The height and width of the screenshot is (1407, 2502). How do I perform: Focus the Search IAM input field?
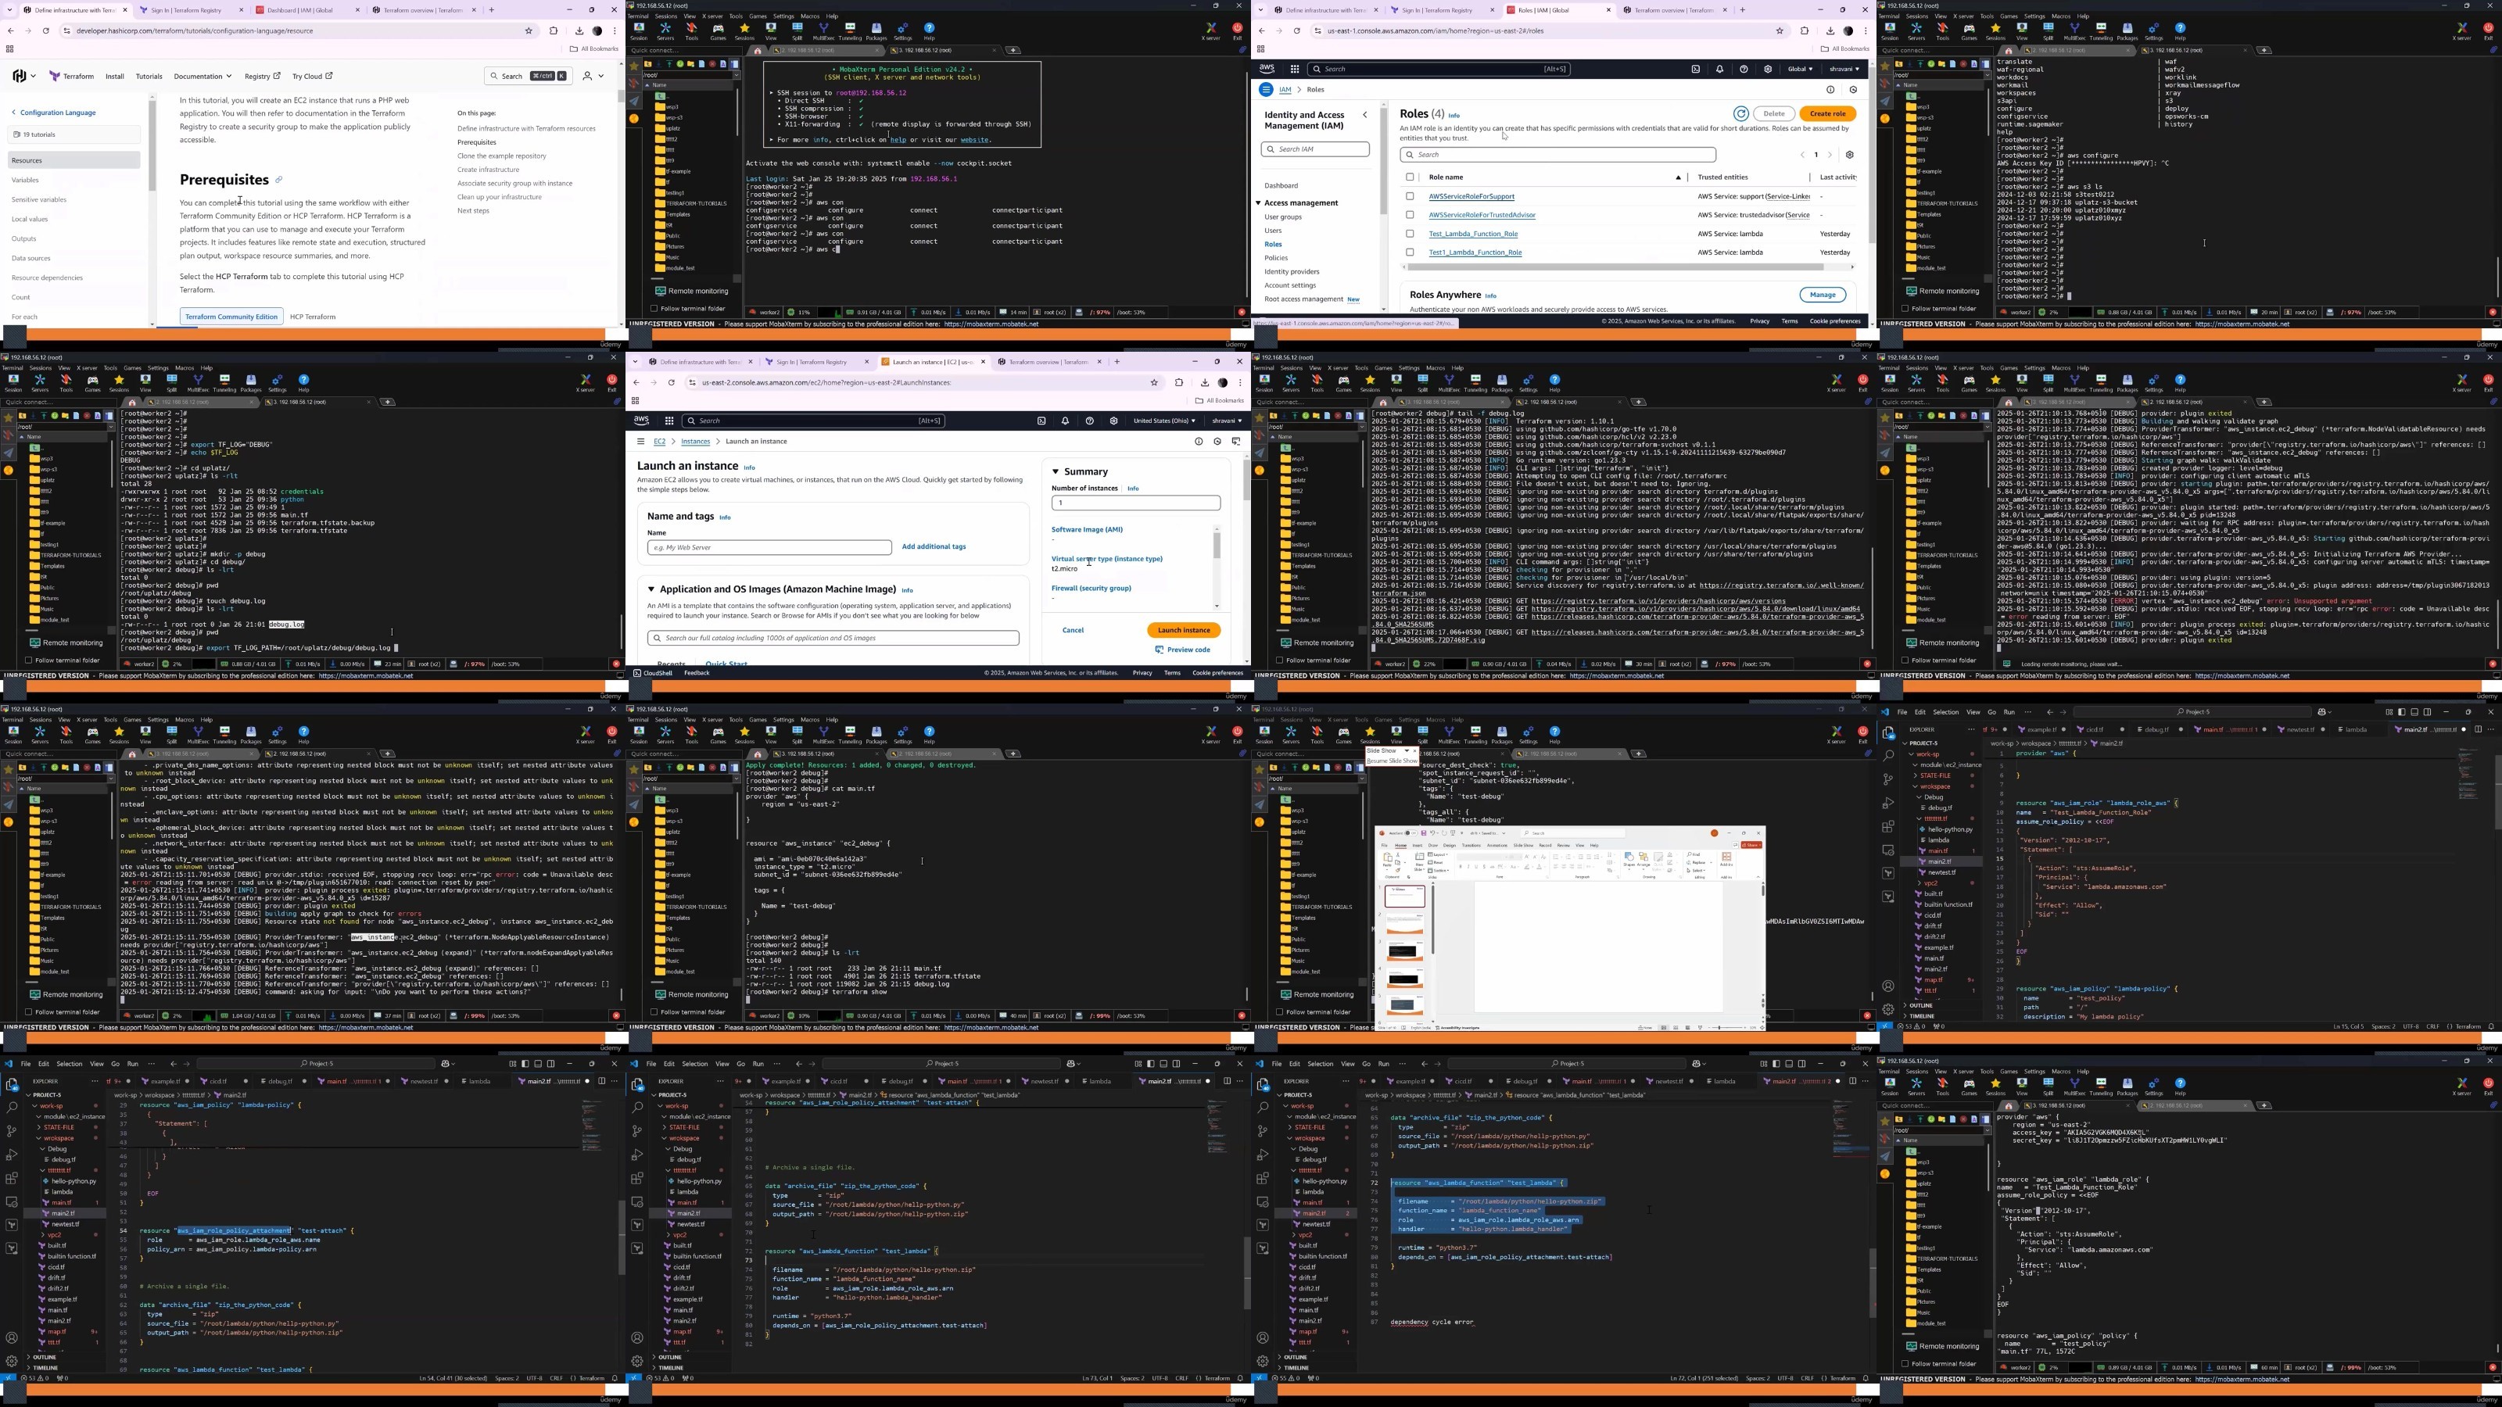pos(1315,149)
